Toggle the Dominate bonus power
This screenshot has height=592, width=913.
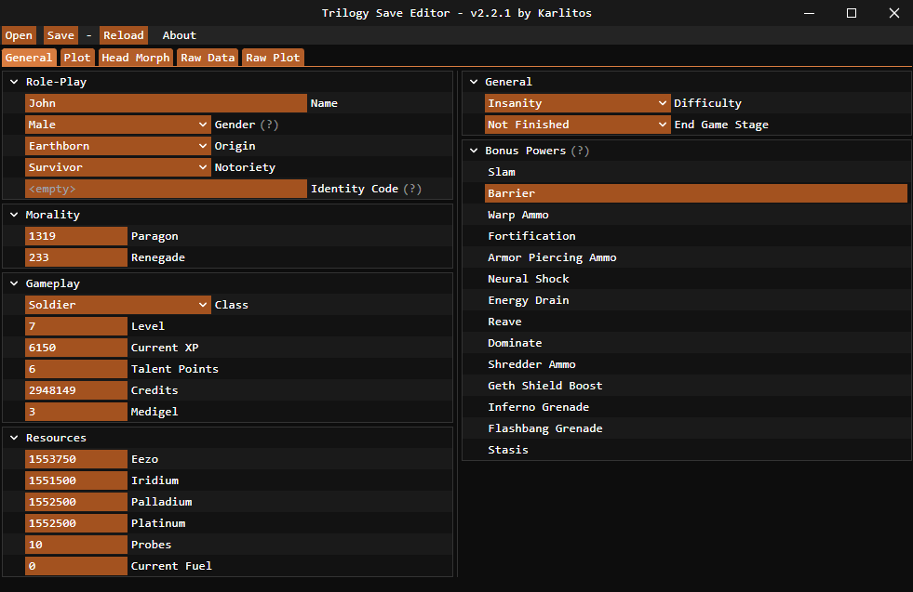pyautogui.click(x=696, y=343)
